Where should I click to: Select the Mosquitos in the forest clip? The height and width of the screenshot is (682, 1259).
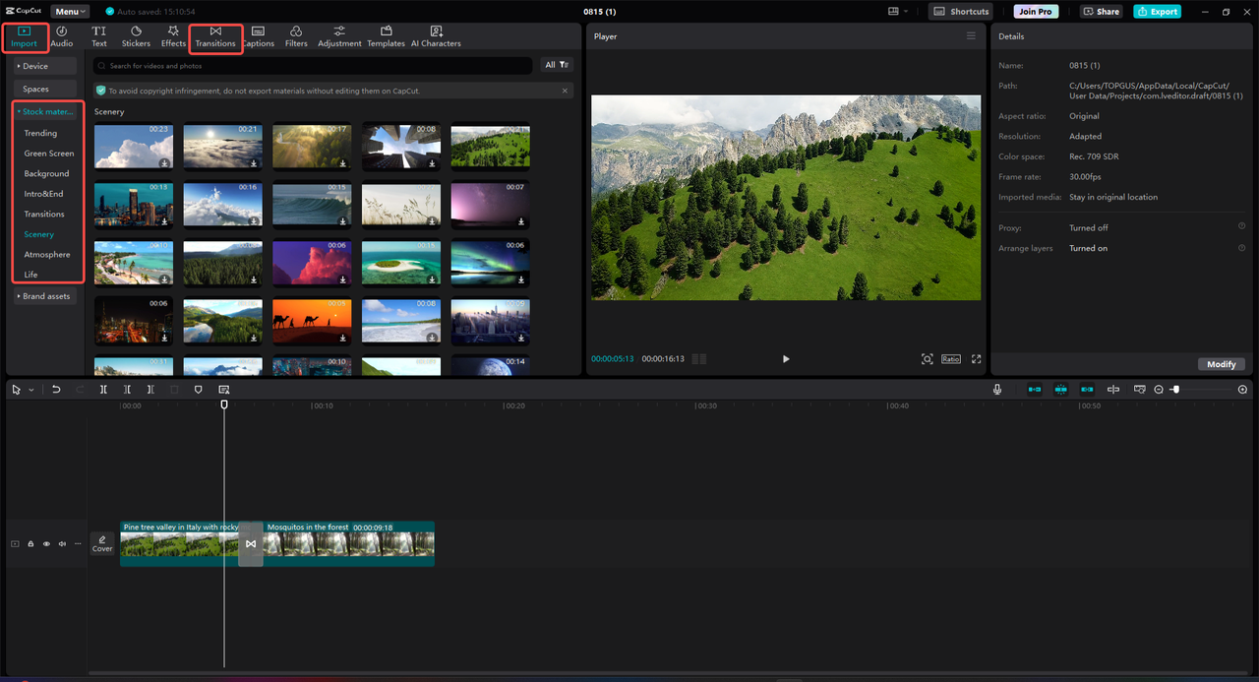(349, 544)
